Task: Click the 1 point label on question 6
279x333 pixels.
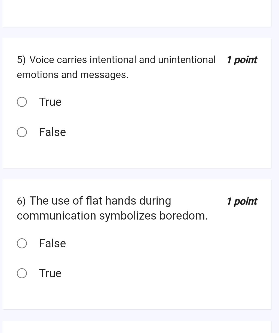Action: click(x=242, y=201)
